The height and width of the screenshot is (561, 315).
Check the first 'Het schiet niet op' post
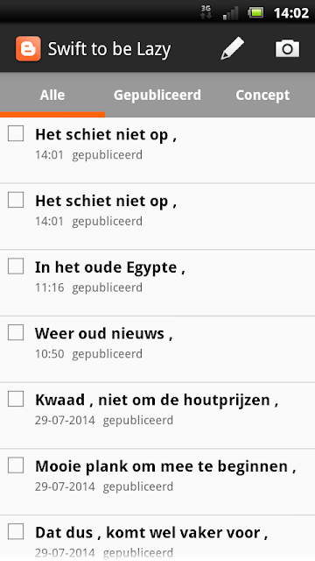point(16,133)
